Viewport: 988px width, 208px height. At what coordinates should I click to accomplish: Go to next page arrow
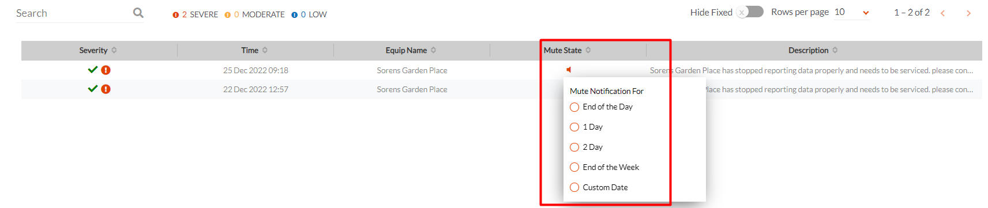pyautogui.click(x=968, y=13)
